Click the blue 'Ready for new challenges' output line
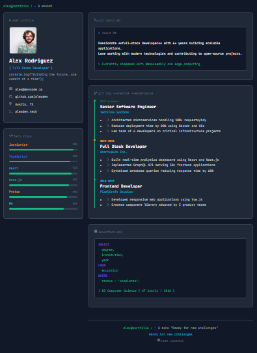 pos(170,334)
